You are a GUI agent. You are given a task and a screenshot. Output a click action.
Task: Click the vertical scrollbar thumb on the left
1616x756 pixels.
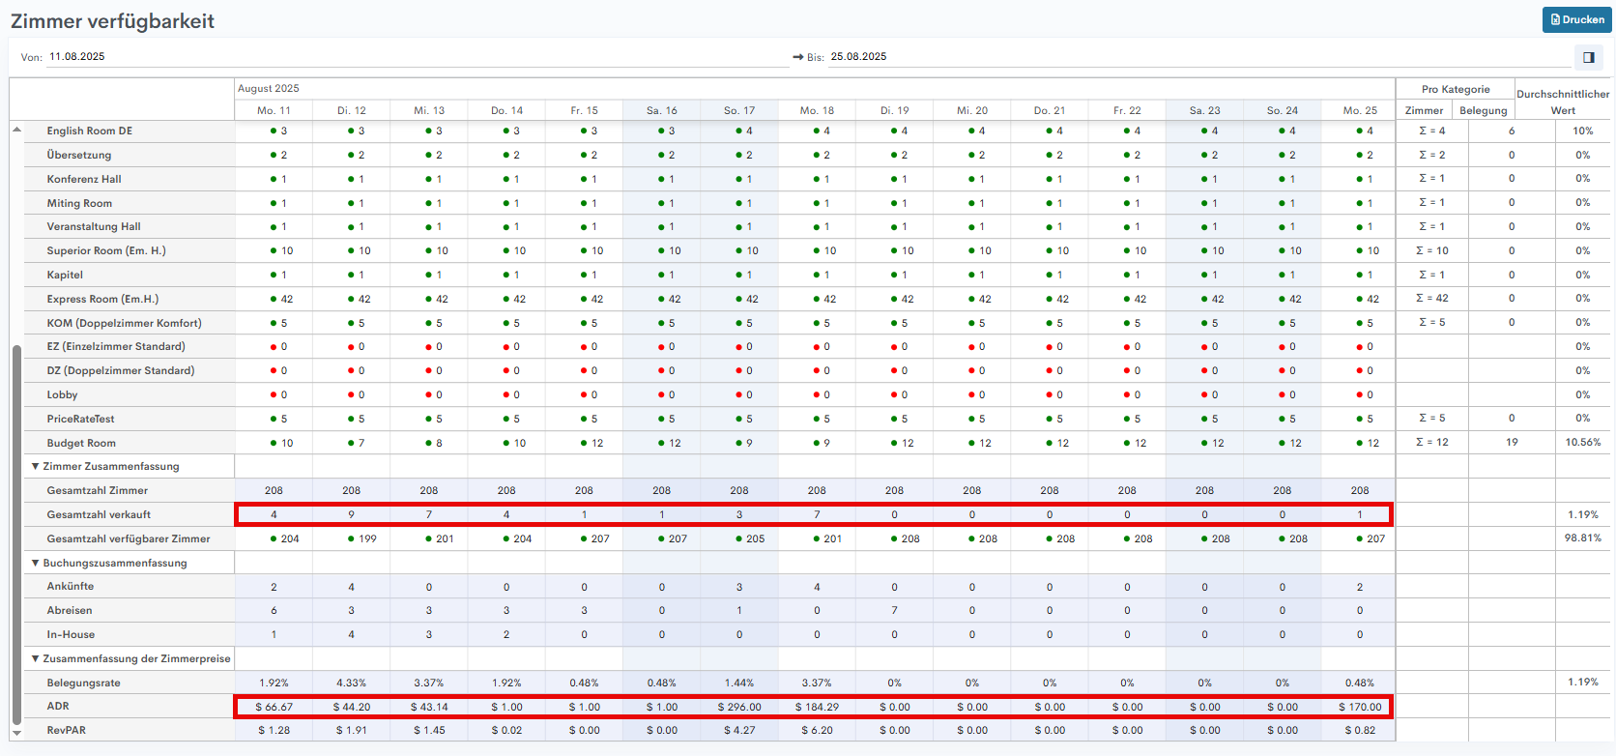[x=16, y=532]
